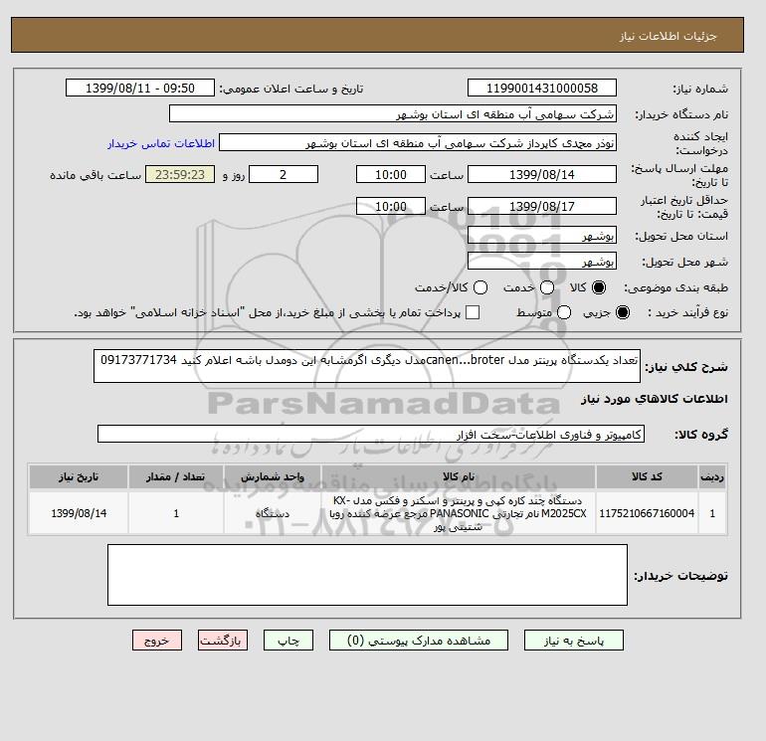
Task: Click the اطلاعات کالاهای مورد نیاز heading
Action: click(x=655, y=399)
